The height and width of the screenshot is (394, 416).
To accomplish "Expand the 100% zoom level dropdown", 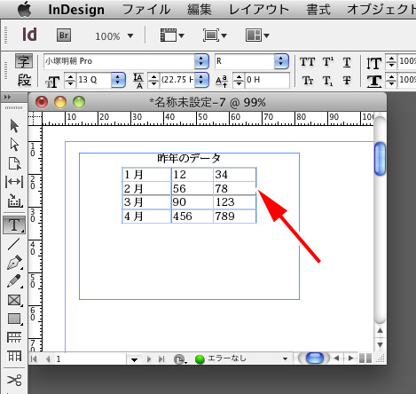I will [130, 36].
